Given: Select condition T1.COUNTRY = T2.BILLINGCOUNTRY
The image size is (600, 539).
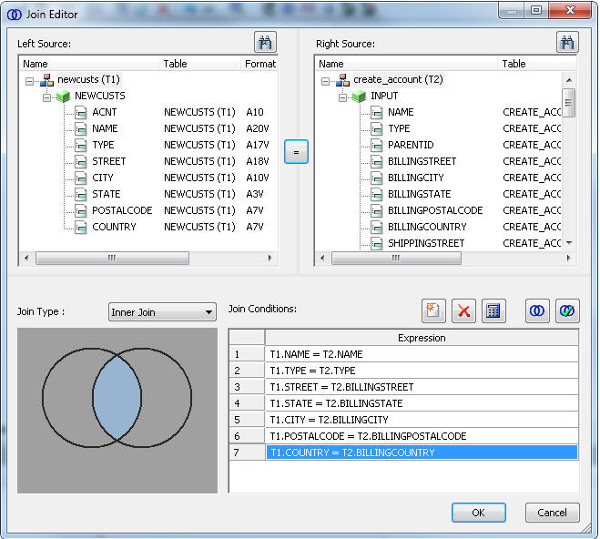Looking at the screenshot, I should coord(422,453).
